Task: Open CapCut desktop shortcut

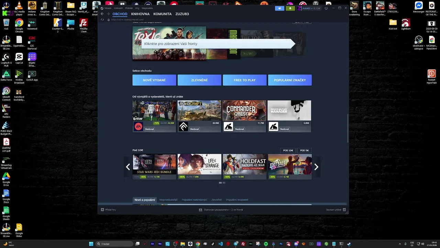Action: tap(19, 57)
